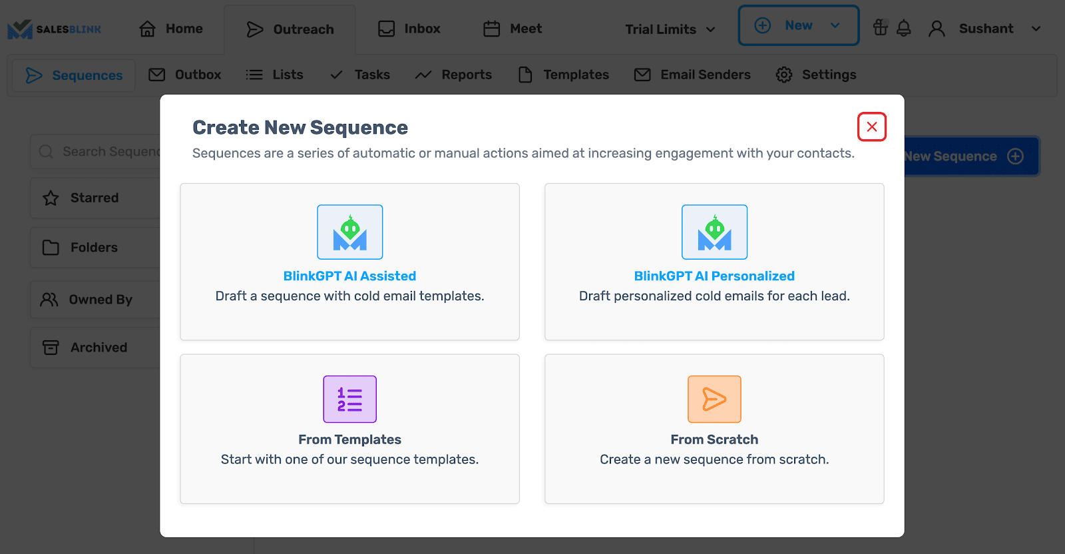Click the Reports chart icon
Screen dimensions: 1065x554
(423, 75)
